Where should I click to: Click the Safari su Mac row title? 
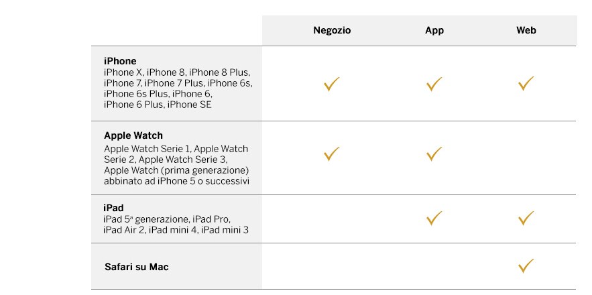pyautogui.click(x=136, y=267)
